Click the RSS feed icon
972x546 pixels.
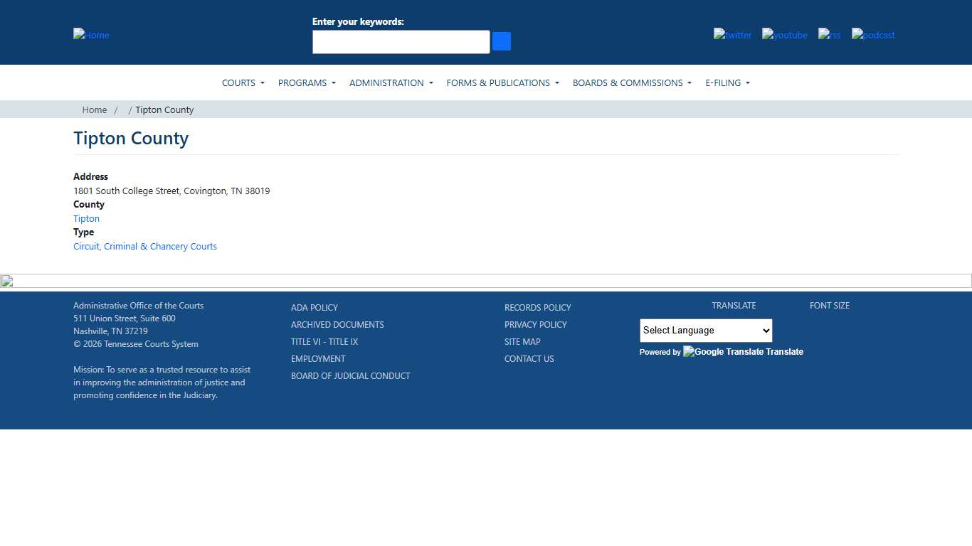pos(829,35)
